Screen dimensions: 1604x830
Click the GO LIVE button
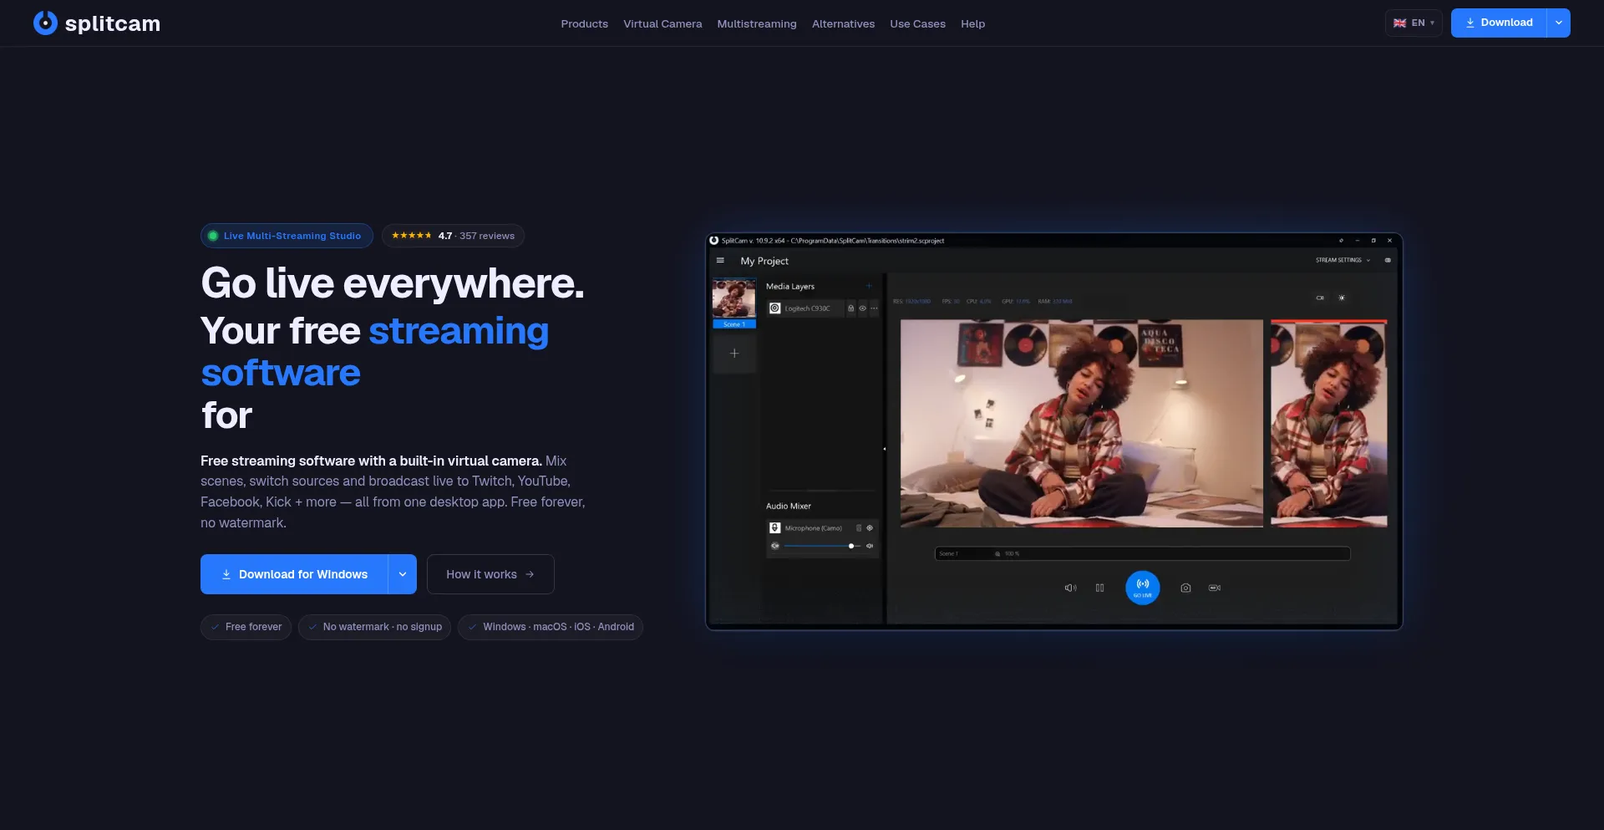(x=1143, y=588)
